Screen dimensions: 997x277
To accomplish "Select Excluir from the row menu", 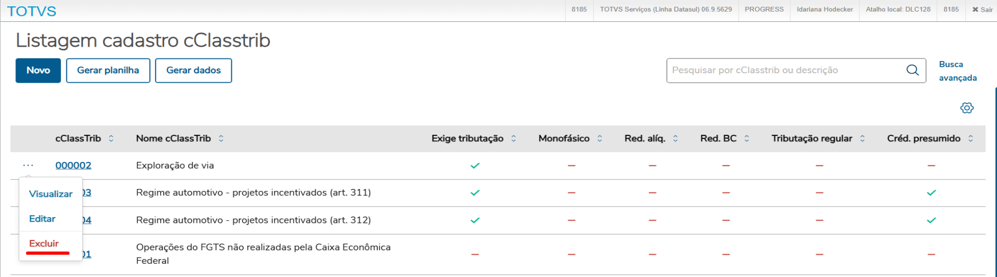I will [x=44, y=244].
